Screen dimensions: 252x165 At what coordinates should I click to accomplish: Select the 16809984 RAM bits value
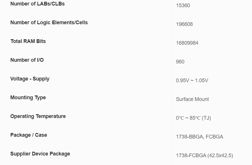[187, 43]
